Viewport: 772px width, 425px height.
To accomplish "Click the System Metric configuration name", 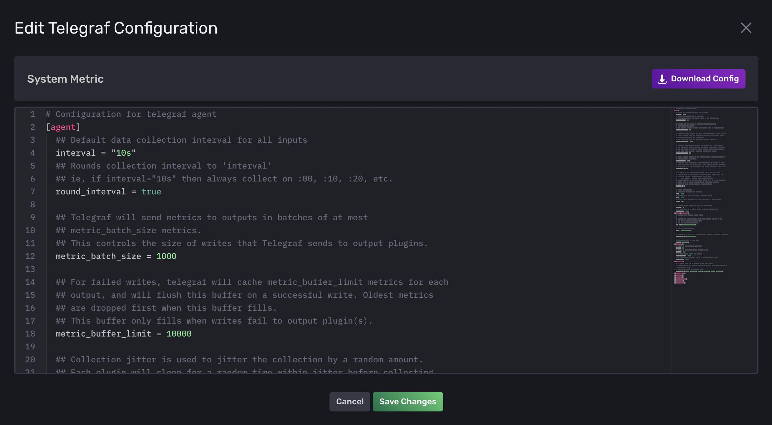I will click(65, 79).
